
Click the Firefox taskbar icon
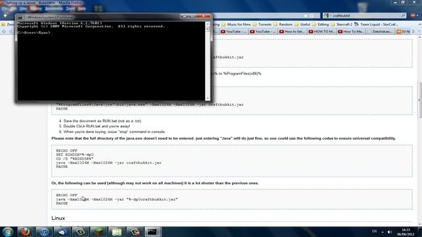tap(26, 232)
